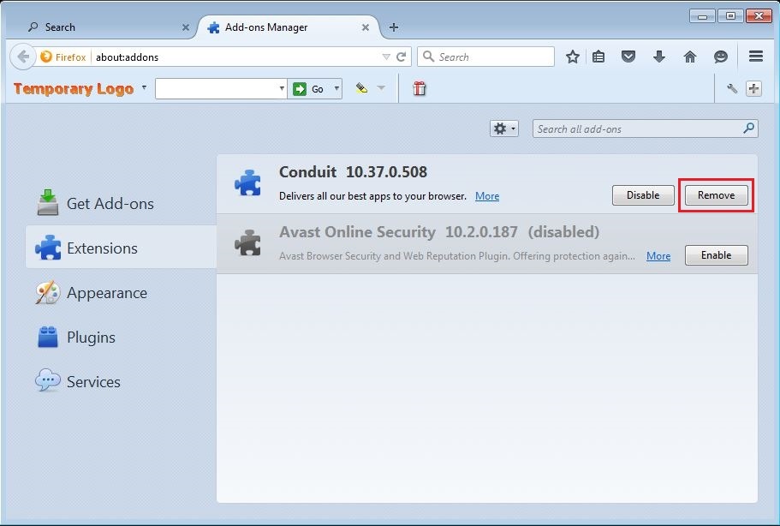Bookmark this page with the star icon
This screenshot has height=526, width=780.
pos(573,57)
